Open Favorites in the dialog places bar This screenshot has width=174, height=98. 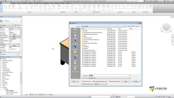point(75,53)
